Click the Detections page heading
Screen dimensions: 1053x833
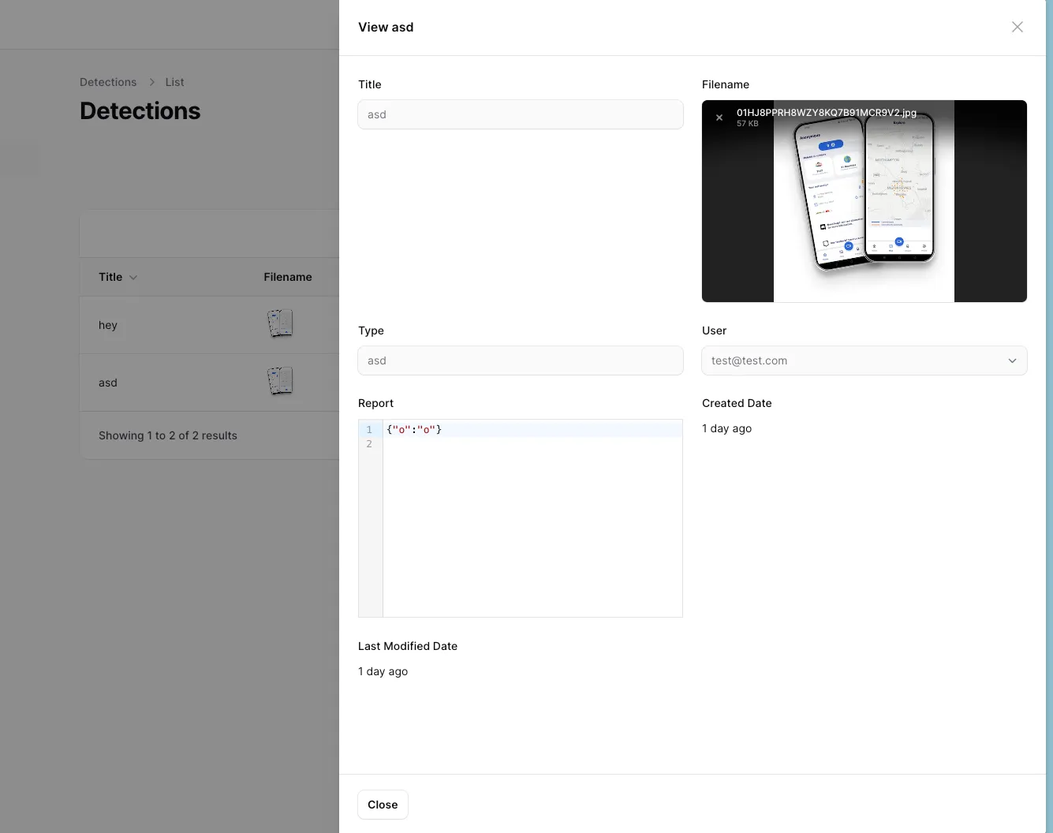pyautogui.click(x=140, y=111)
